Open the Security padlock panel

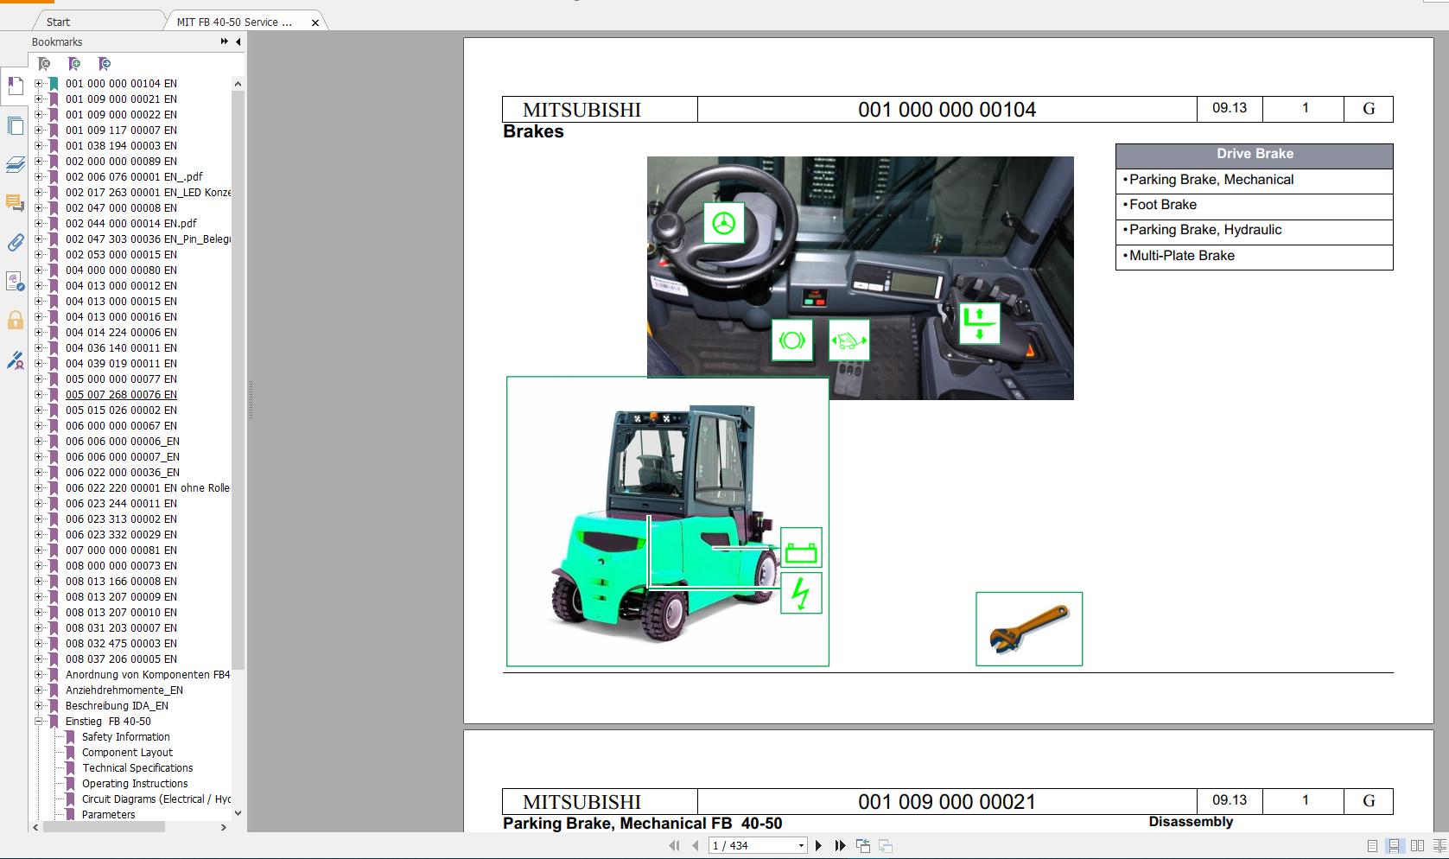click(x=15, y=321)
